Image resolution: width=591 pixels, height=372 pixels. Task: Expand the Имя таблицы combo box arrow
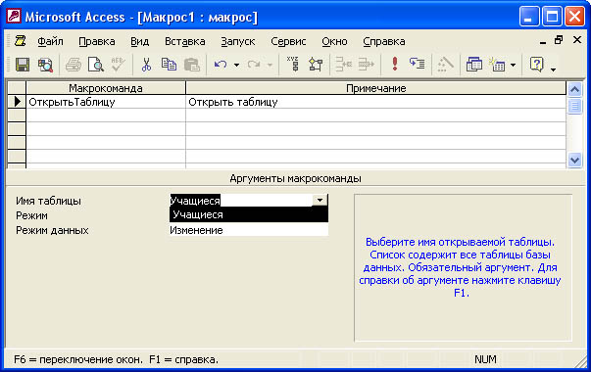(x=320, y=200)
